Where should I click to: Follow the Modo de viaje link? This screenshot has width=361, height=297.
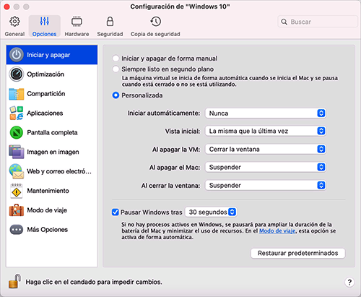tap(277, 231)
